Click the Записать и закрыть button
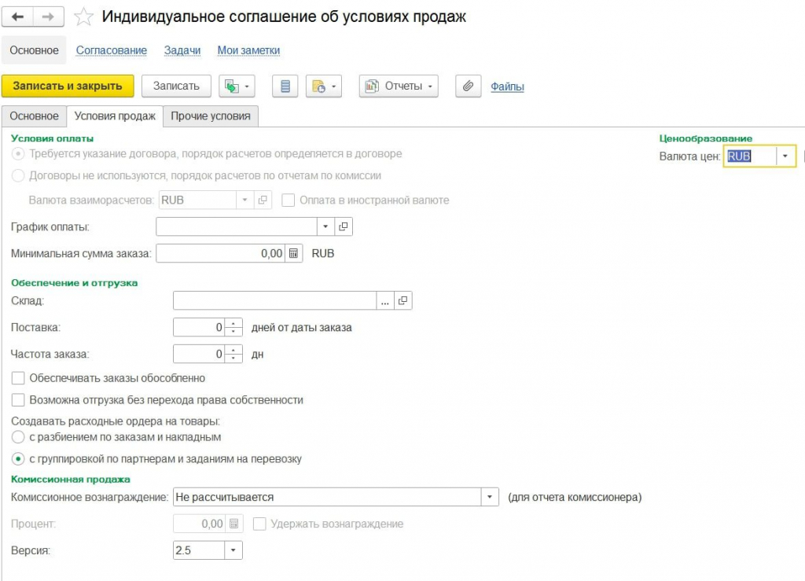Image resolution: width=805 pixels, height=581 pixels. (x=68, y=86)
